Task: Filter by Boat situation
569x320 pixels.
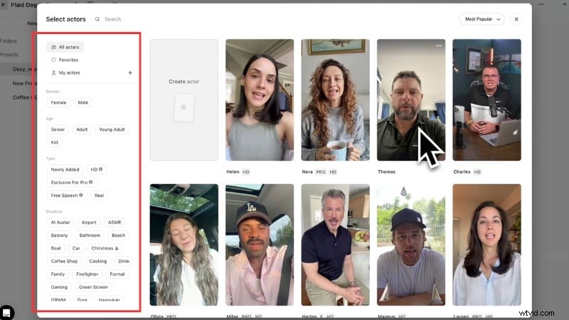Action: tap(56, 248)
